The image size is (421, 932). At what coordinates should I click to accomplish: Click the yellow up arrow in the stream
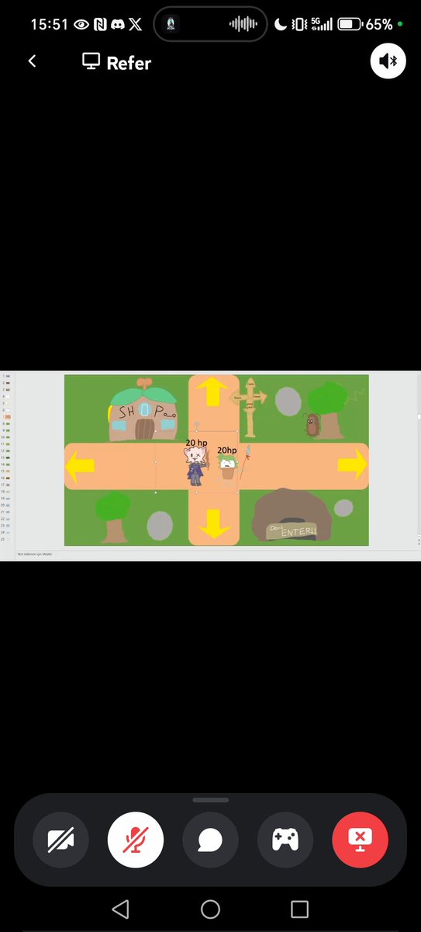[x=214, y=393]
